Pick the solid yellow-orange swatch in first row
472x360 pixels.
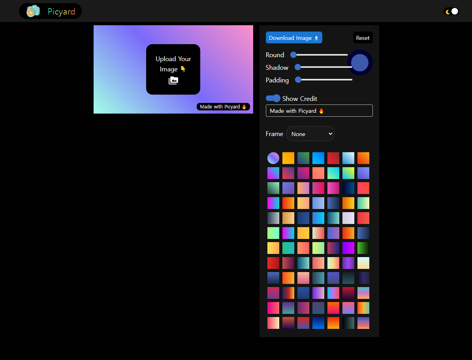[288, 158]
